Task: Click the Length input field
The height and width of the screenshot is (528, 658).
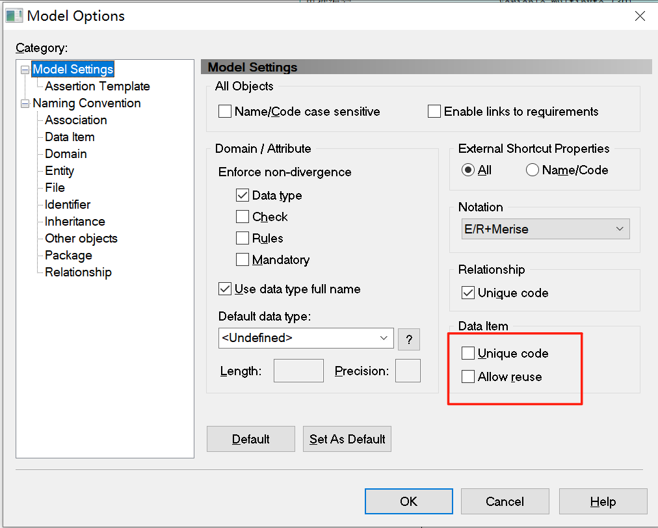Action: pyautogui.click(x=298, y=371)
